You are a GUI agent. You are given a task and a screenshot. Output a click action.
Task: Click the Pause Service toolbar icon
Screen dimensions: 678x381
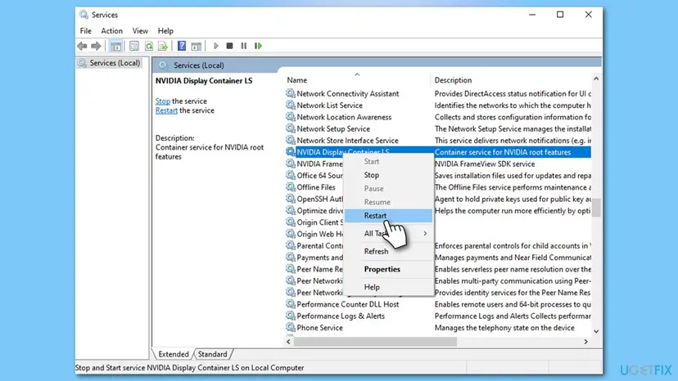pyautogui.click(x=244, y=46)
